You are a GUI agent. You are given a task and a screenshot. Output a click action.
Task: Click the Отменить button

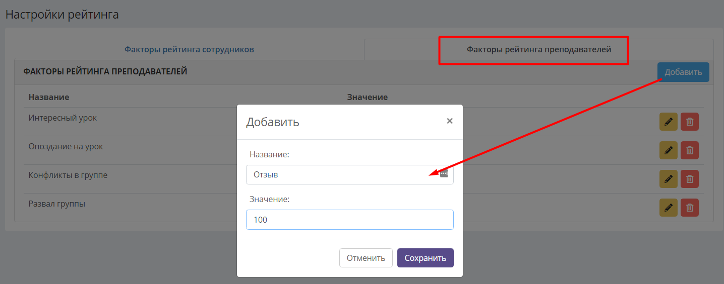pyautogui.click(x=366, y=258)
